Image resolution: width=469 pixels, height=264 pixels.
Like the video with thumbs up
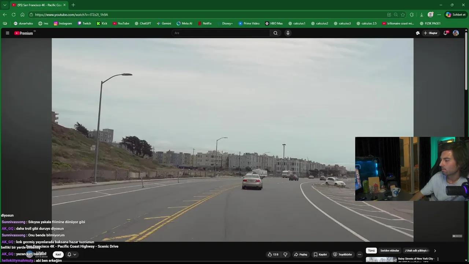(273, 254)
